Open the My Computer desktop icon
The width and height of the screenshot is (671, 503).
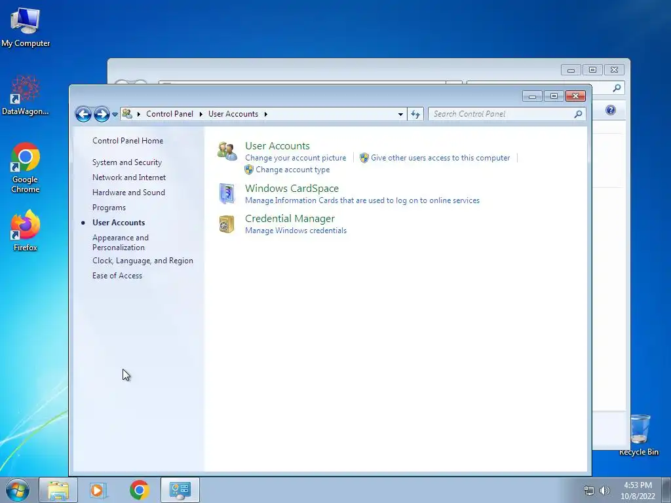tap(26, 27)
